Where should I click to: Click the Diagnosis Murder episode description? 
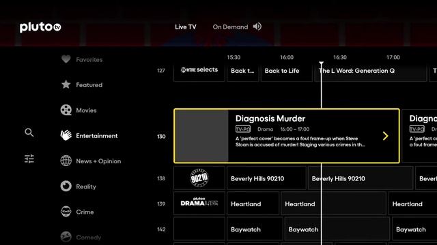[300, 142]
